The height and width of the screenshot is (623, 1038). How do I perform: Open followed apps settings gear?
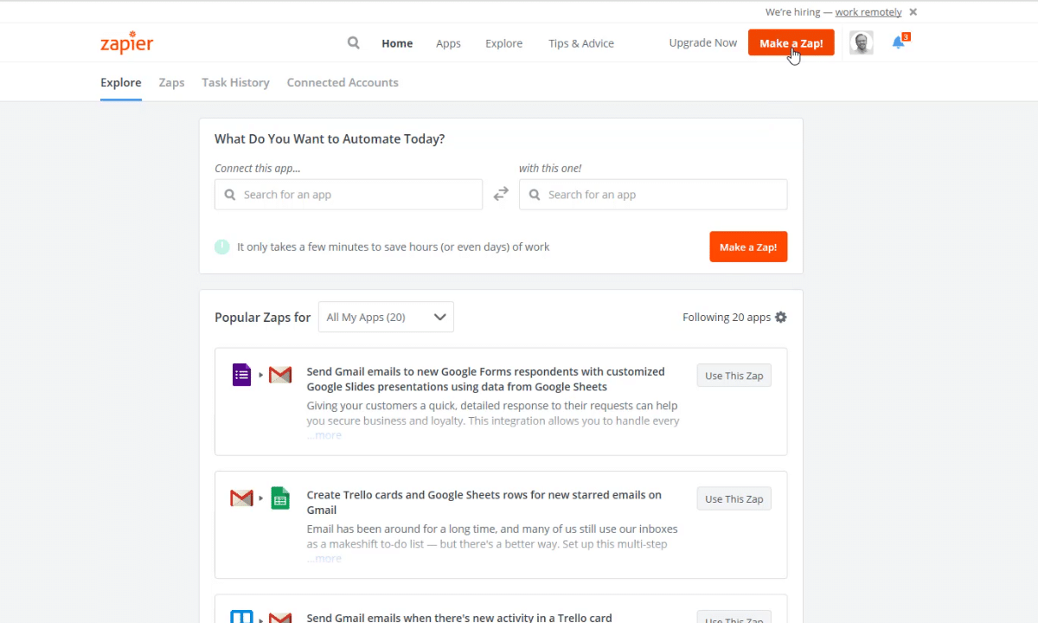point(781,317)
